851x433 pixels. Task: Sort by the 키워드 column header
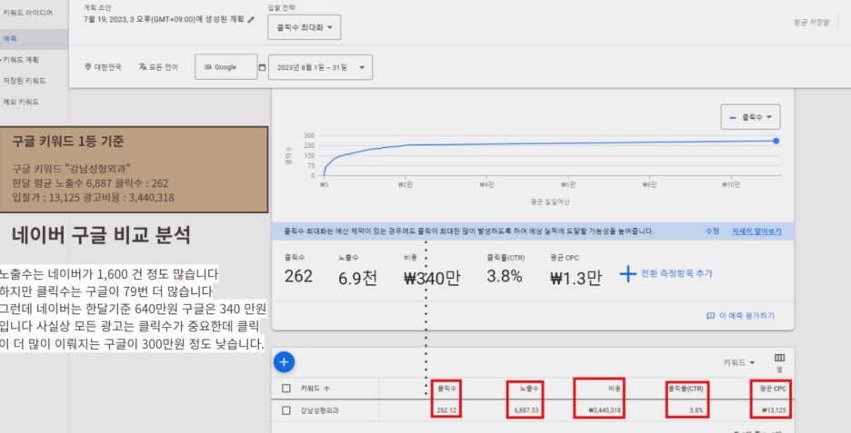[x=315, y=389]
